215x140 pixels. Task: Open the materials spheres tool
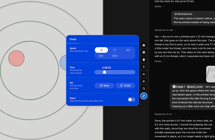click(x=144, y=45)
